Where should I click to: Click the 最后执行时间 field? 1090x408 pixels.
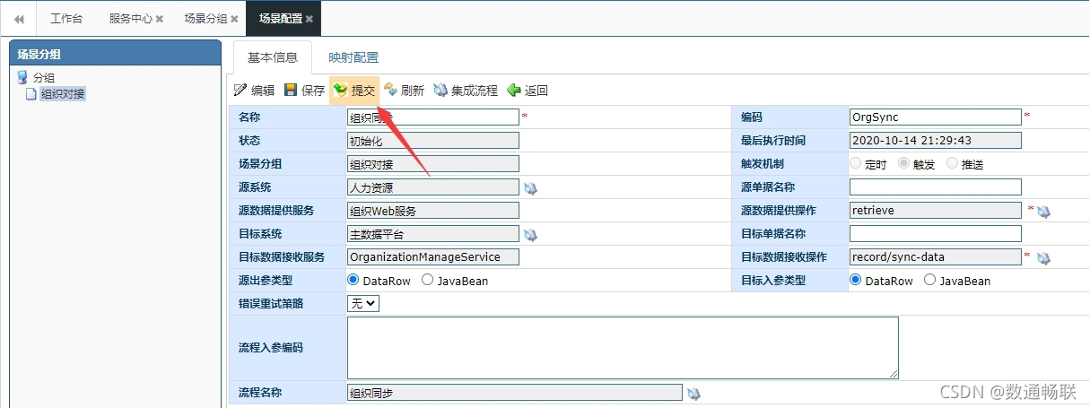pyautogui.click(x=935, y=141)
